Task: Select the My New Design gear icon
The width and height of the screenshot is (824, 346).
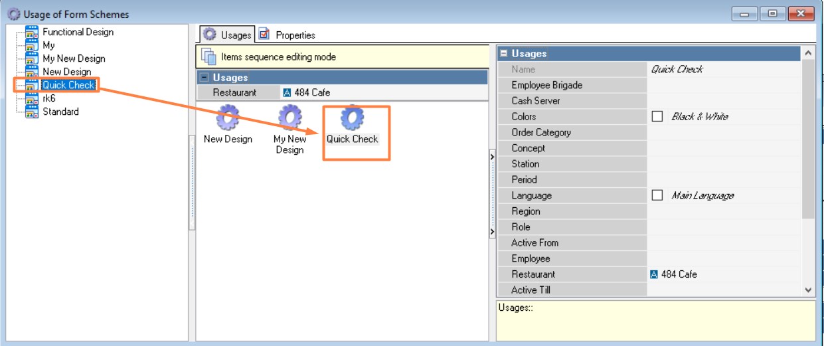Action: [x=289, y=118]
